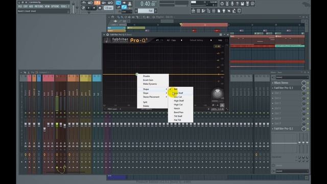Toggle the FabFilter Pro-Q 2 slot enable knob

(303, 129)
